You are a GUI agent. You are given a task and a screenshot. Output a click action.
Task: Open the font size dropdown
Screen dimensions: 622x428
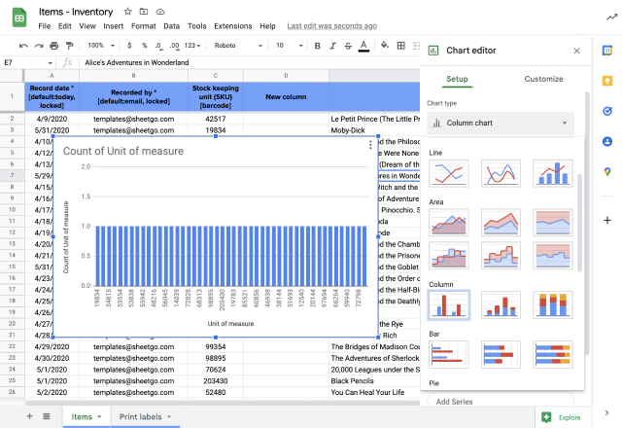pos(290,46)
